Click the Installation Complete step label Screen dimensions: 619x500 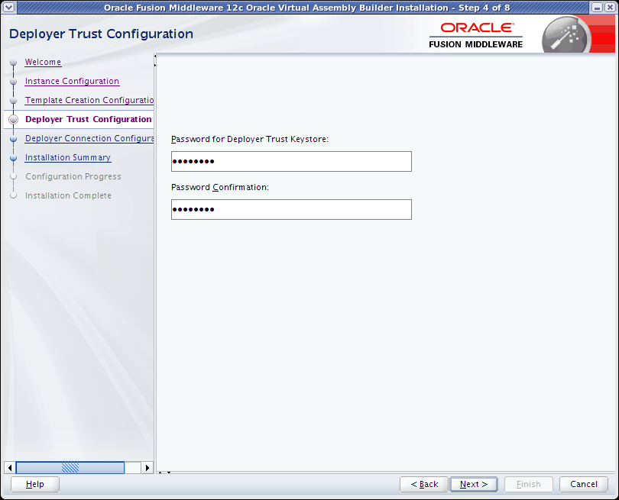tap(68, 195)
